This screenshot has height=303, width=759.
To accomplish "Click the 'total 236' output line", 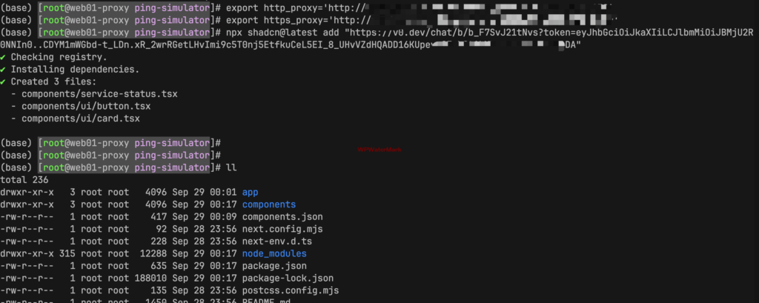I will coord(24,180).
